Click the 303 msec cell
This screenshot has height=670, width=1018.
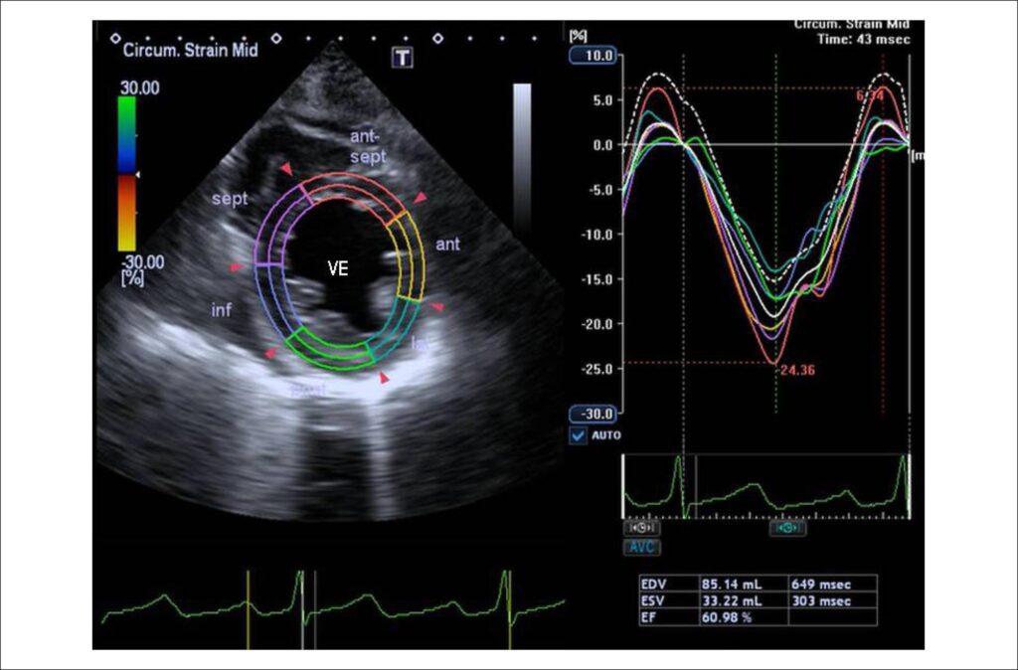pyautogui.click(x=832, y=599)
